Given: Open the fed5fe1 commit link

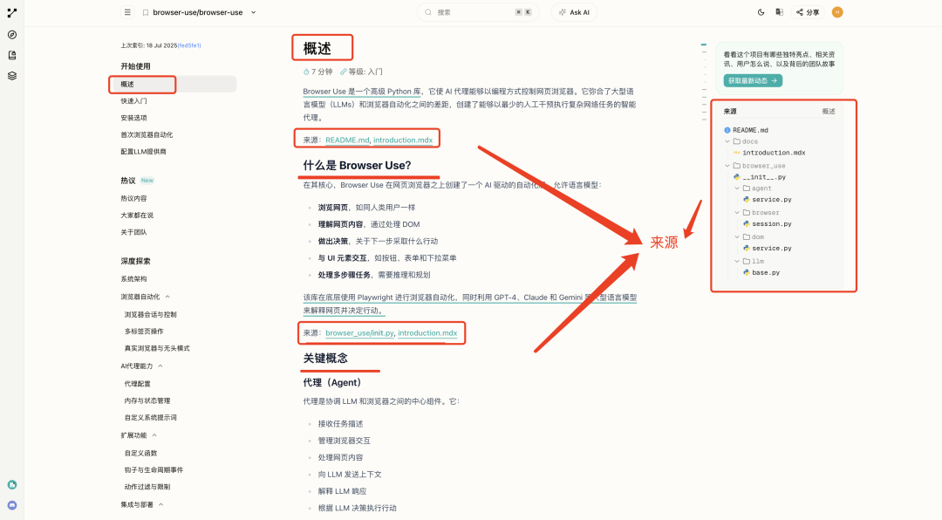Looking at the screenshot, I should point(189,45).
